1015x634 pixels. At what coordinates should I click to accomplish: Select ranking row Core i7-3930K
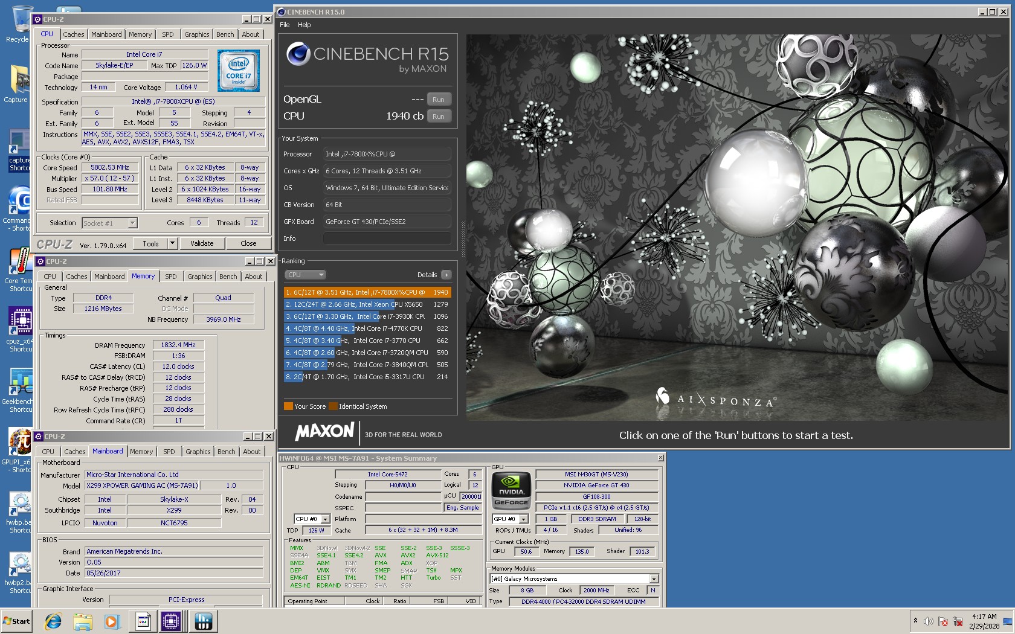point(367,316)
